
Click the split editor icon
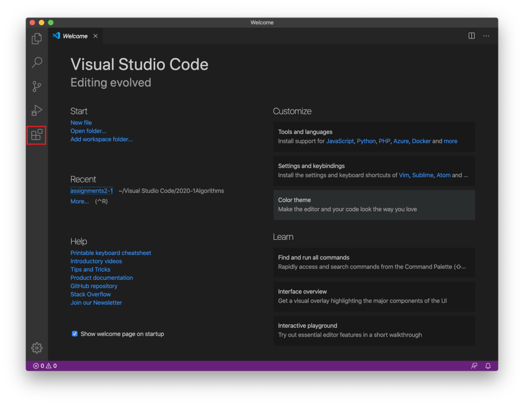coord(471,36)
